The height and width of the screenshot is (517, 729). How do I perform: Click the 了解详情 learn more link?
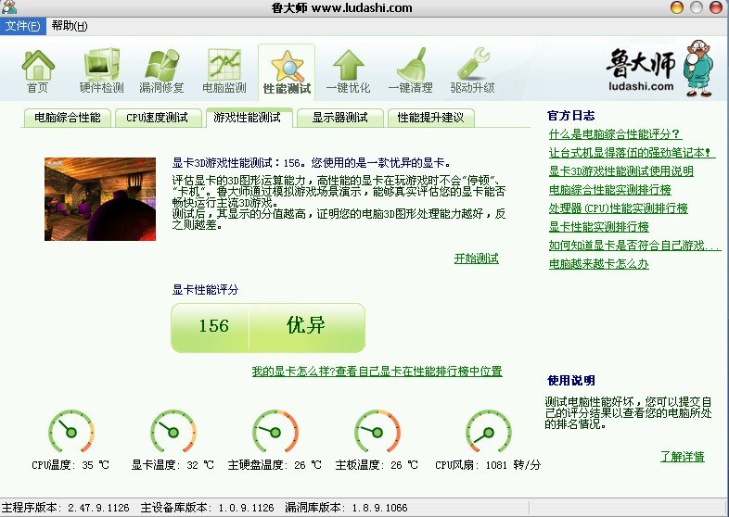click(682, 457)
